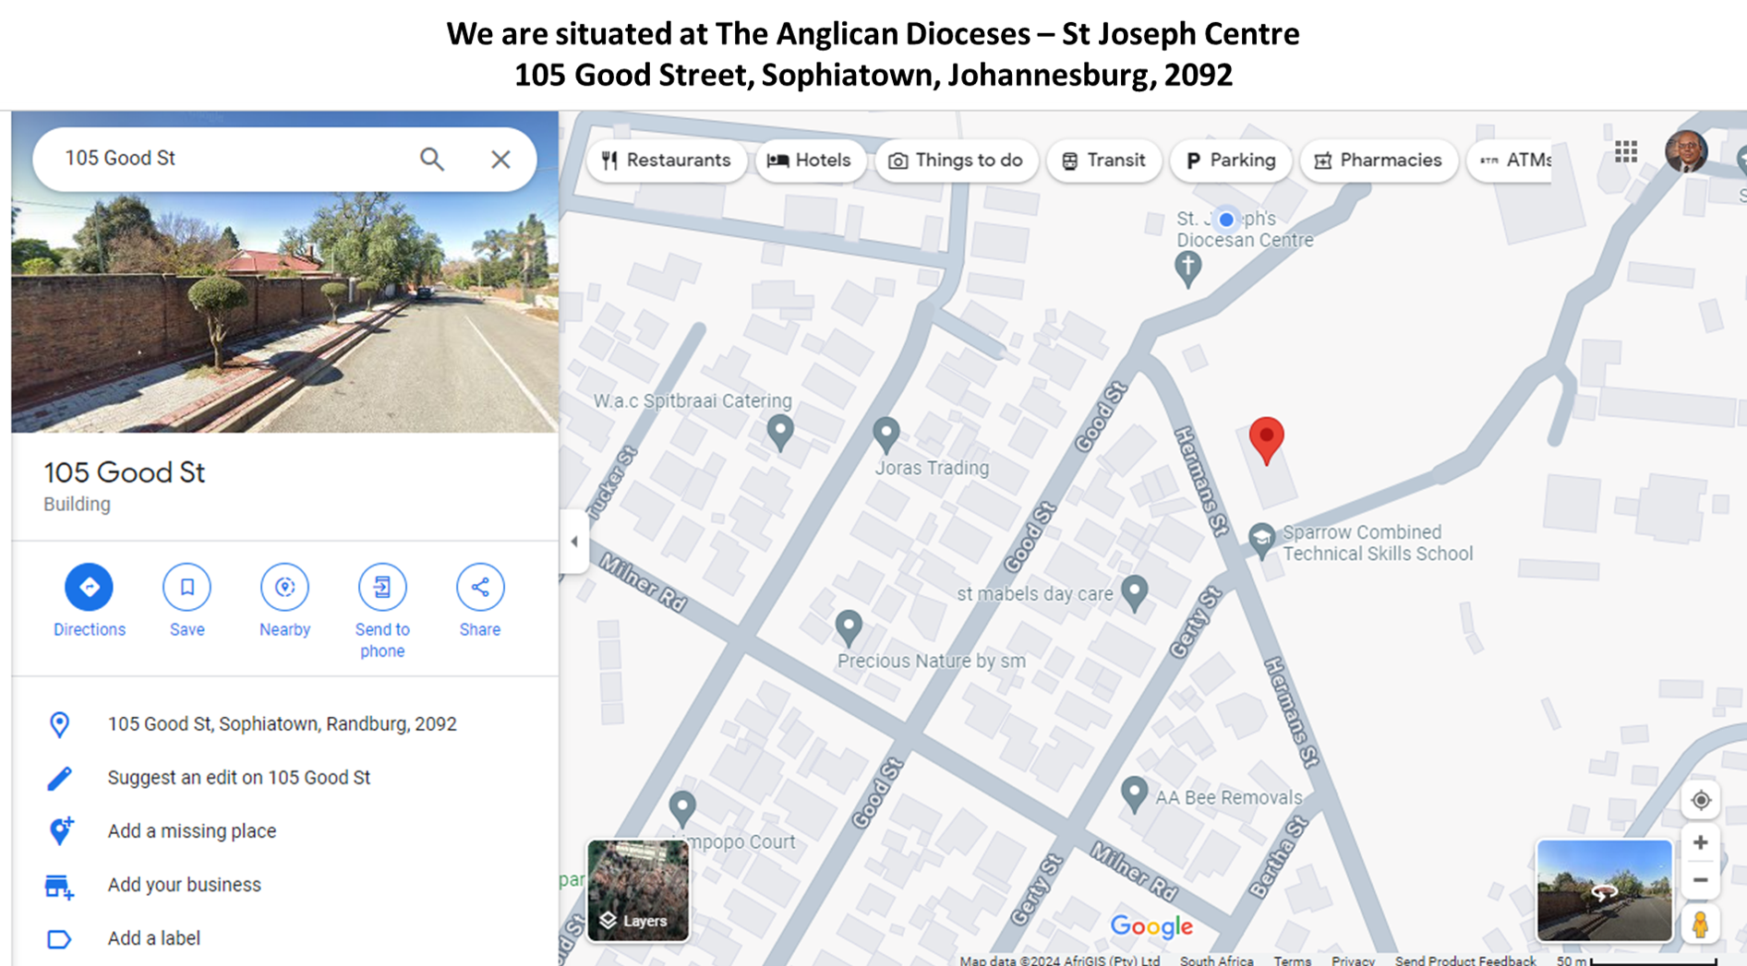
Task: Select the Restaurants filter chip
Action: click(666, 161)
